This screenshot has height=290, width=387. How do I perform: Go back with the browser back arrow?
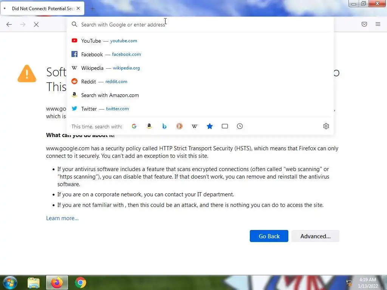9,25
